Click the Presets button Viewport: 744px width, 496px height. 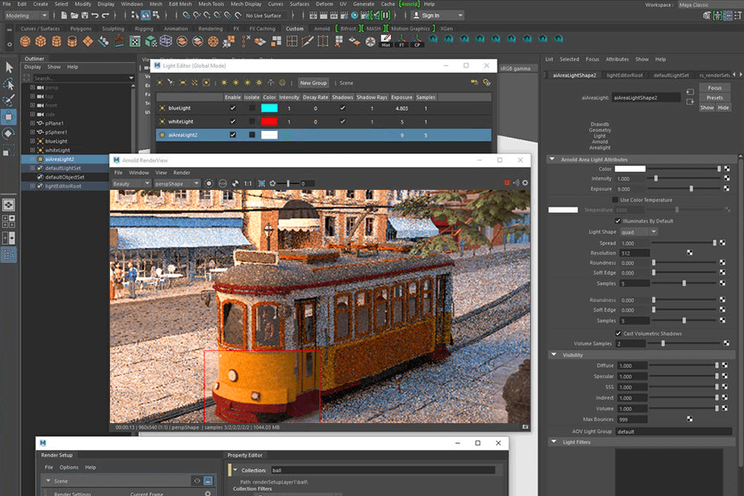coord(714,98)
